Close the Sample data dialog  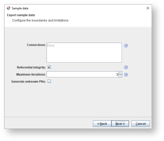148,8
